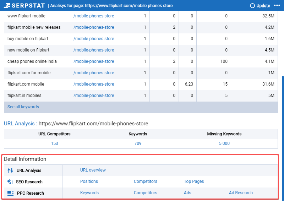
Task: Open URL link for 'flipkart.com mobile'
Action: [94, 84]
